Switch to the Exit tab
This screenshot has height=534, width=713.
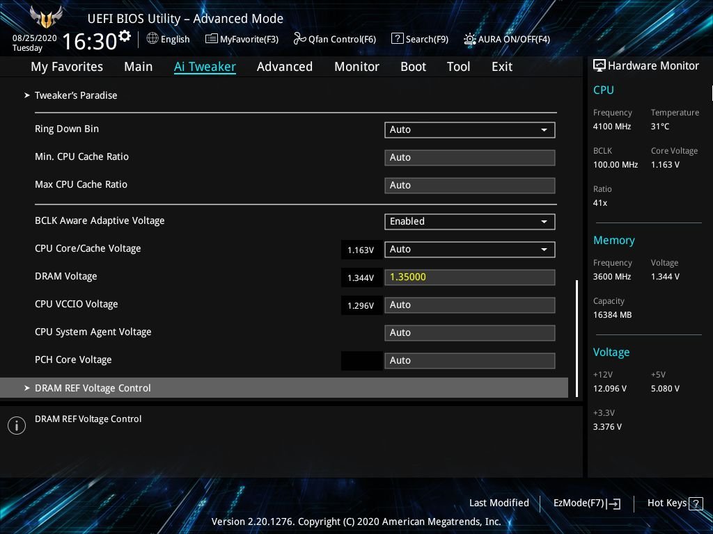[502, 67]
